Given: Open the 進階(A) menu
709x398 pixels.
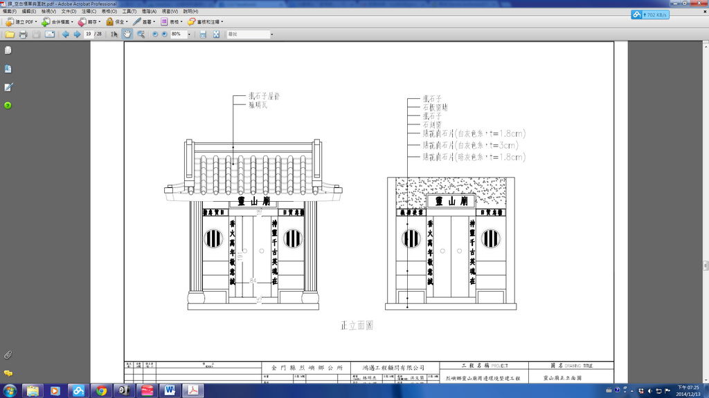Looking at the screenshot, I should point(150,11).
